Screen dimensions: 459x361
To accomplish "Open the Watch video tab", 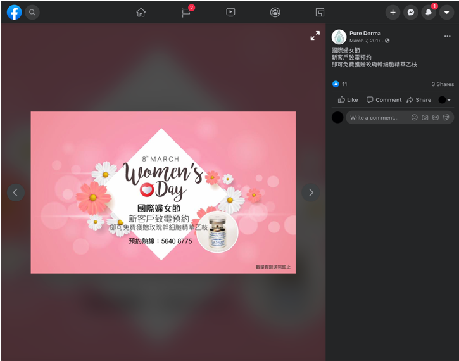I will 230,12.
